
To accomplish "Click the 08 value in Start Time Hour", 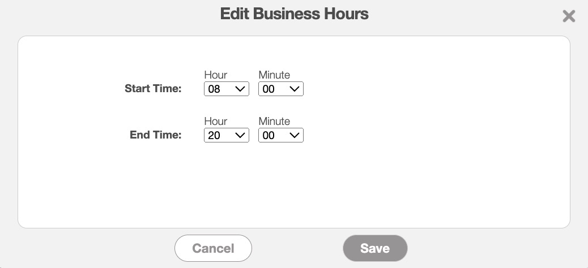I will pos(214,89).
